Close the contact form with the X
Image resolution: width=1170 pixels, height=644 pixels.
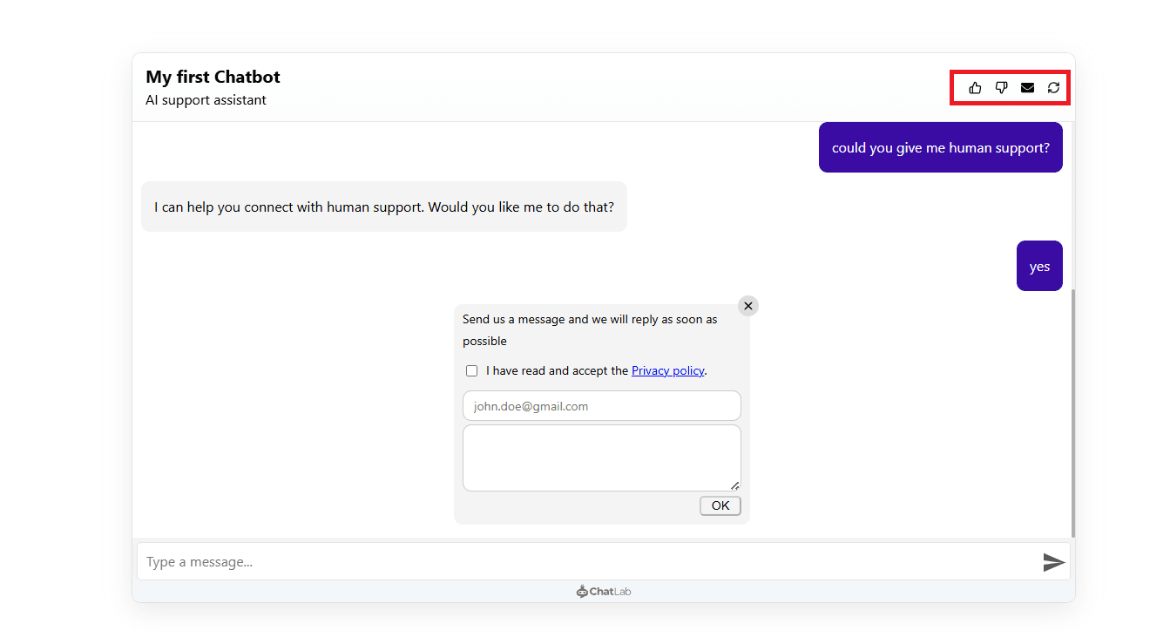pos(747,306)
